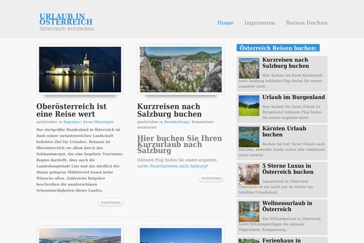364x243 pixels.
Task: Click the 'österreich entdecken' tagline
Action: tap(67, 29)
